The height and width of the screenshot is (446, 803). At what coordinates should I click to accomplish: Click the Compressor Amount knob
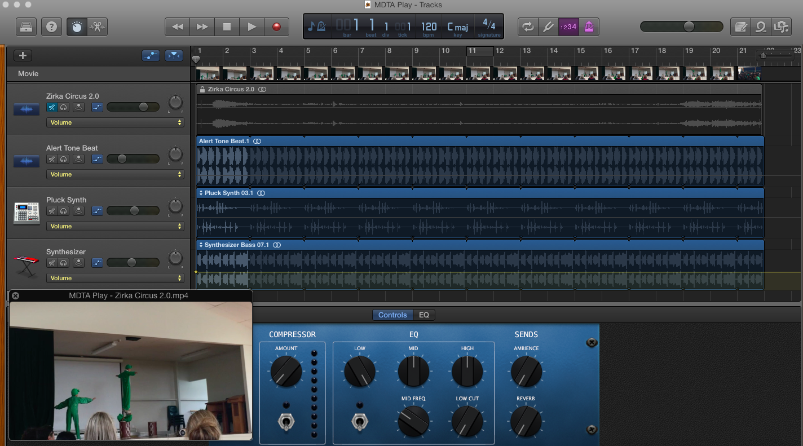click(286, 372)
